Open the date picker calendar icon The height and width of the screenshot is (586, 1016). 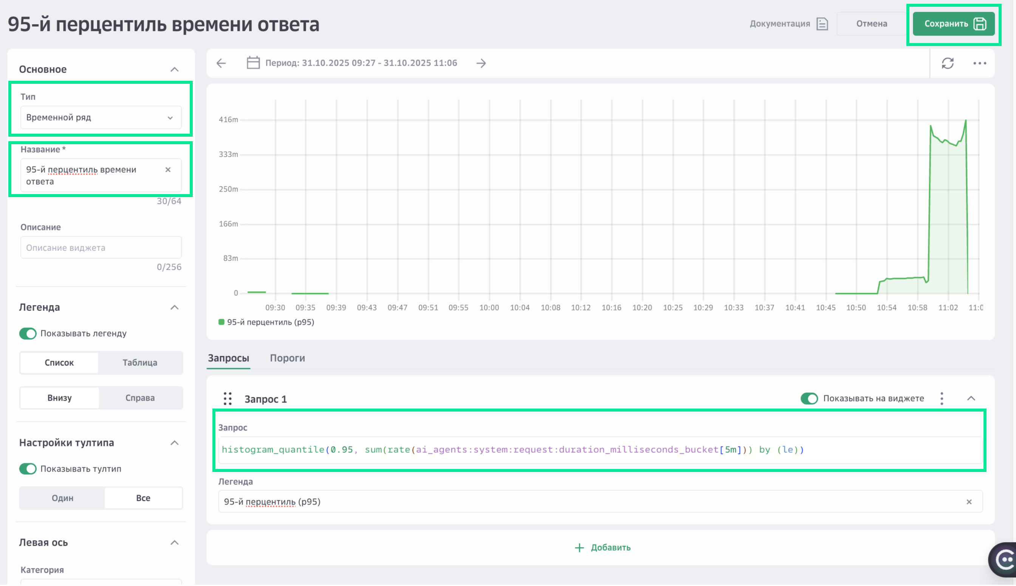(x=252, y=63)
